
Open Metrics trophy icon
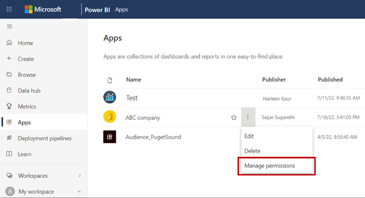[9, 107]
